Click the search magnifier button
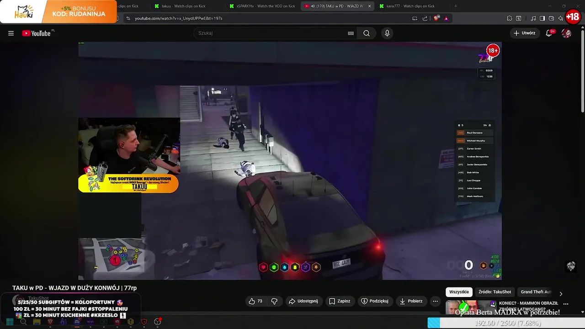The height and width of the screenshot is (329, 585). click(367, 33)
